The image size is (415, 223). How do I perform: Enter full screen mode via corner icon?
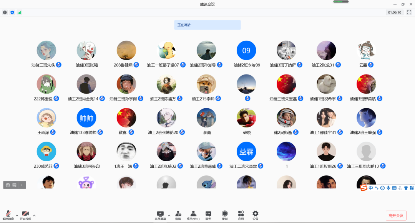point(409,12)
